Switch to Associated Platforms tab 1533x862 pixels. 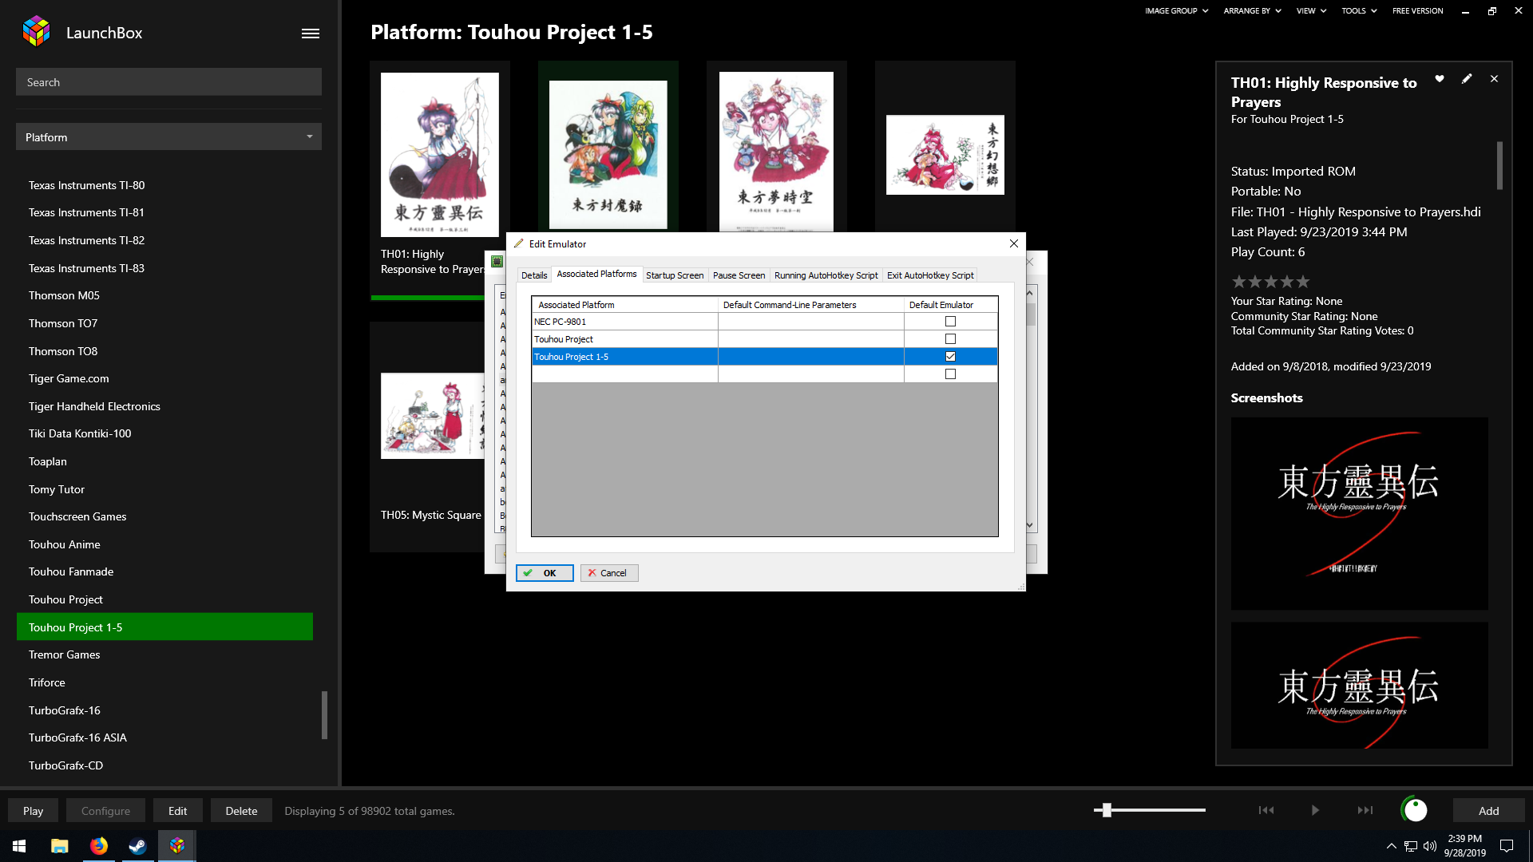[x=596, y=275]
